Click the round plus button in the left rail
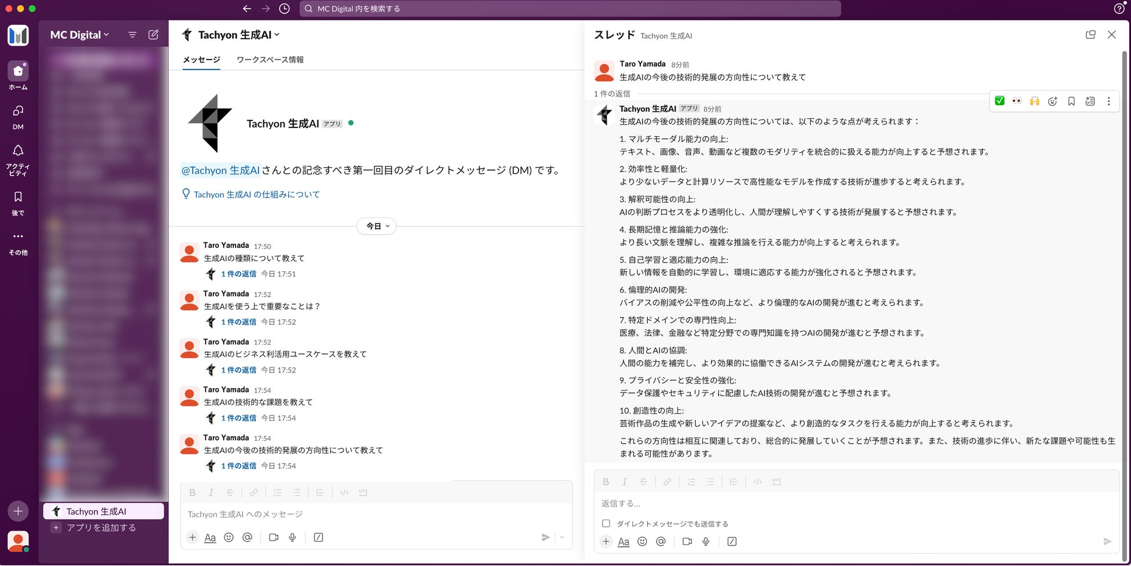The height and width of the screenshot is (566, 1131). [x=18, y=511]
